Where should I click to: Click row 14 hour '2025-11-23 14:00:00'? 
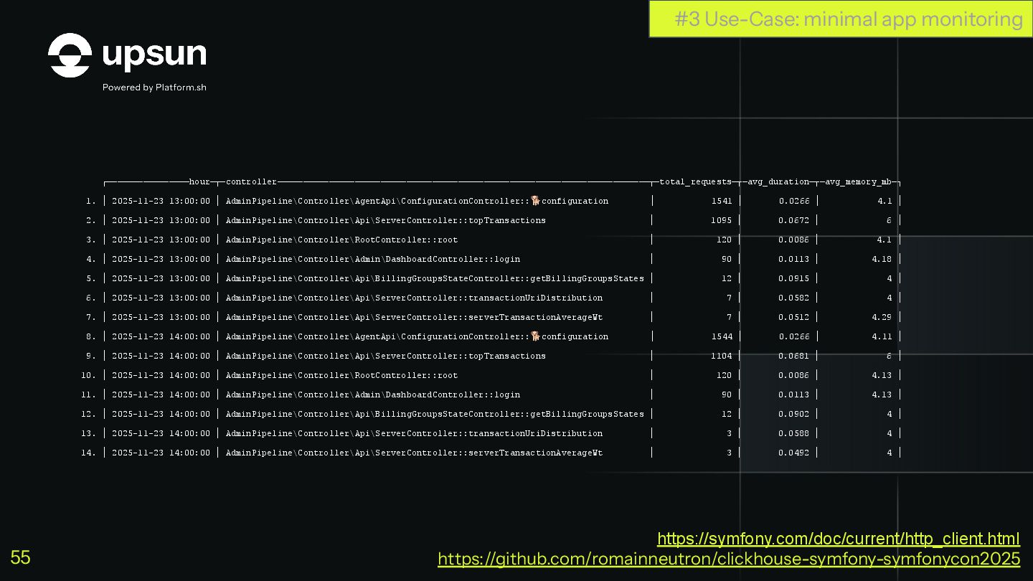[x=161, y=453]
